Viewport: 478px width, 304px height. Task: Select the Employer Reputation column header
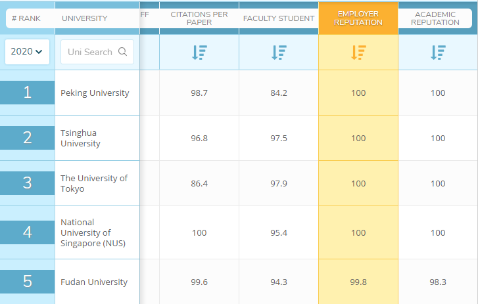point(358,18)
